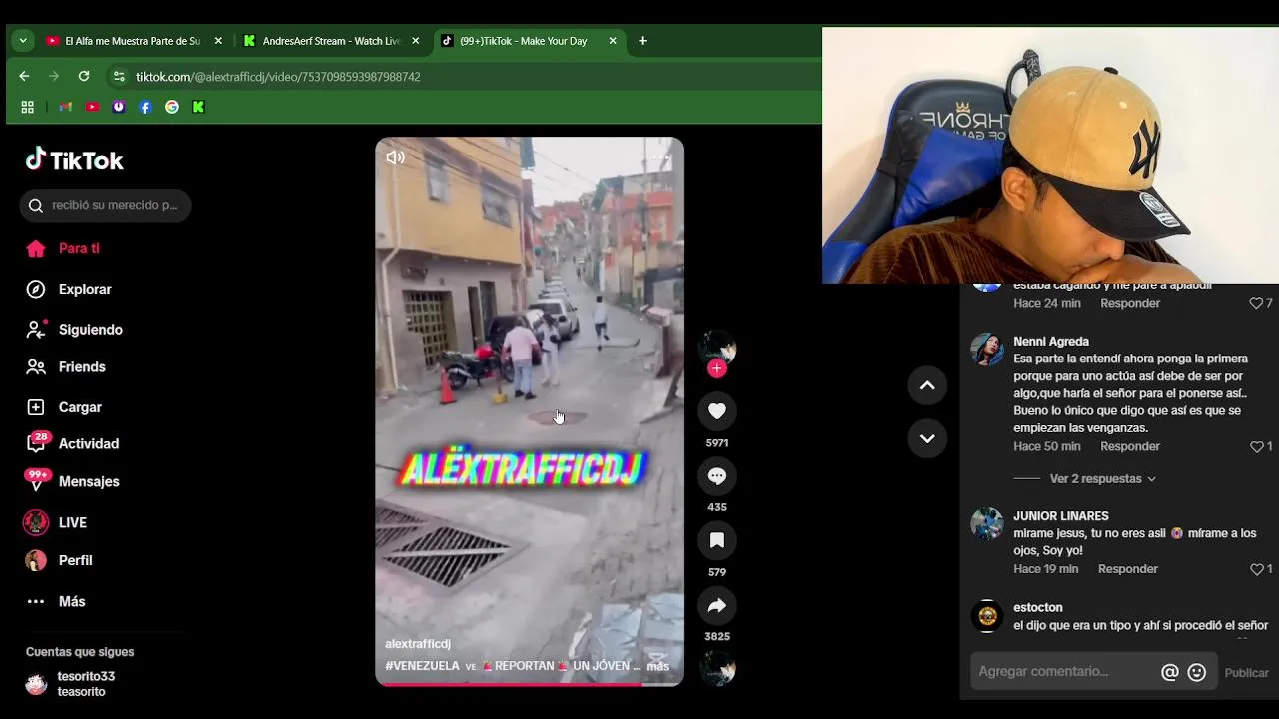This screenshot has height=719, width=1279.
Task: Mute the TikTok video sound
Action: pyautogui.click(x=396, y=157)
